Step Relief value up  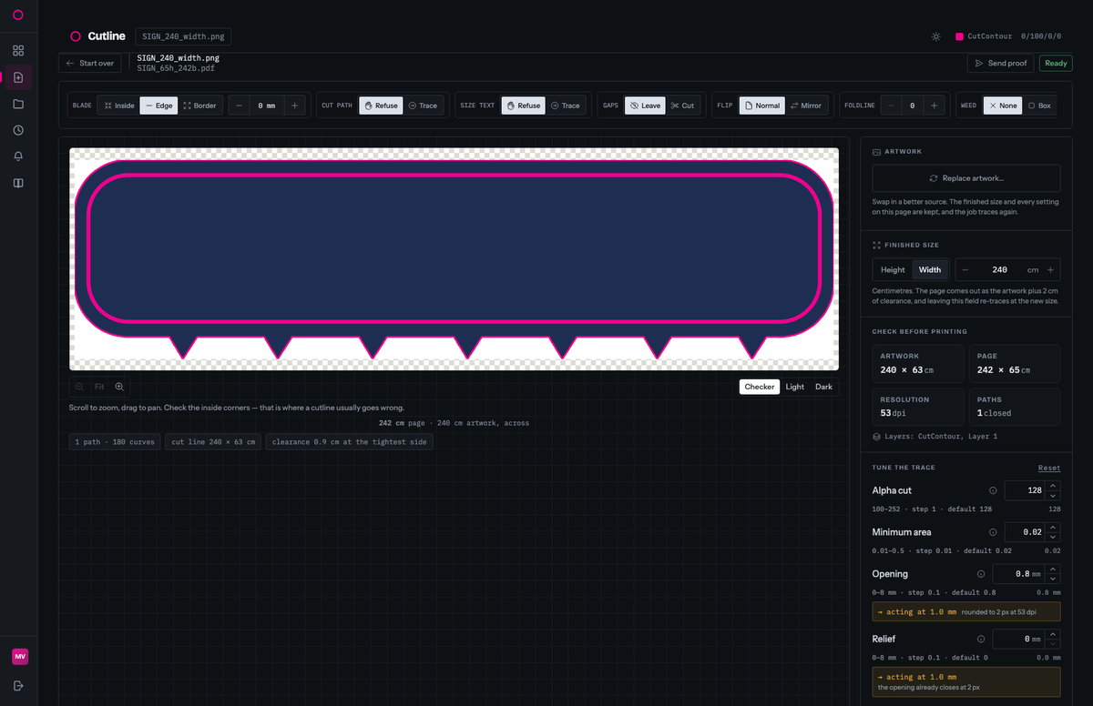[x=1054, y=634]
